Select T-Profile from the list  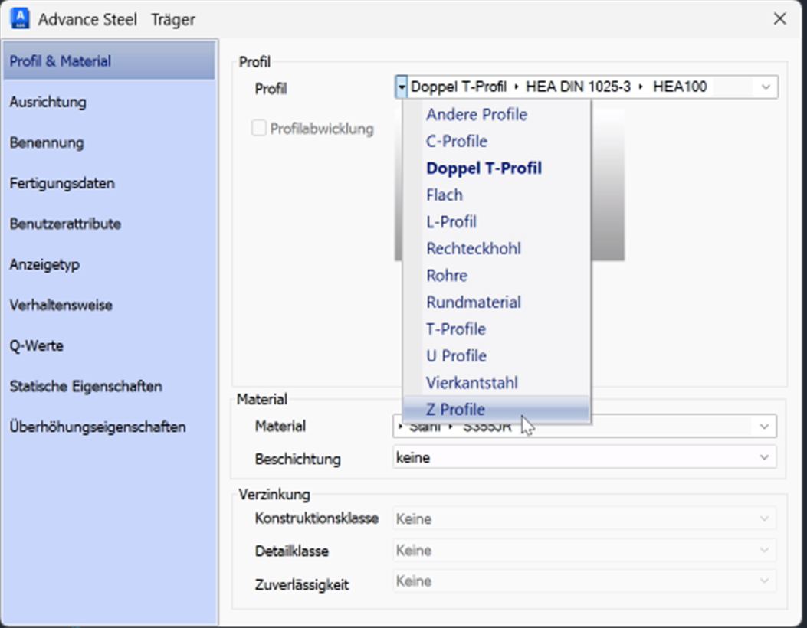pyautogui.click(x=496, y=329)
